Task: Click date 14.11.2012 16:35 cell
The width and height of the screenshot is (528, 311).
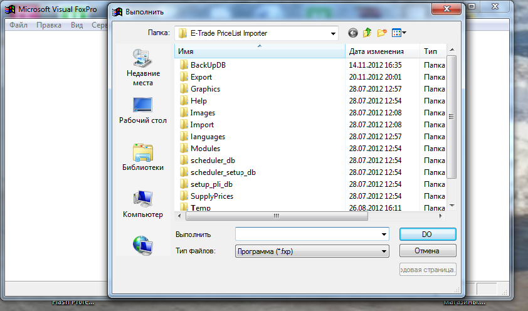Action: 375,65
